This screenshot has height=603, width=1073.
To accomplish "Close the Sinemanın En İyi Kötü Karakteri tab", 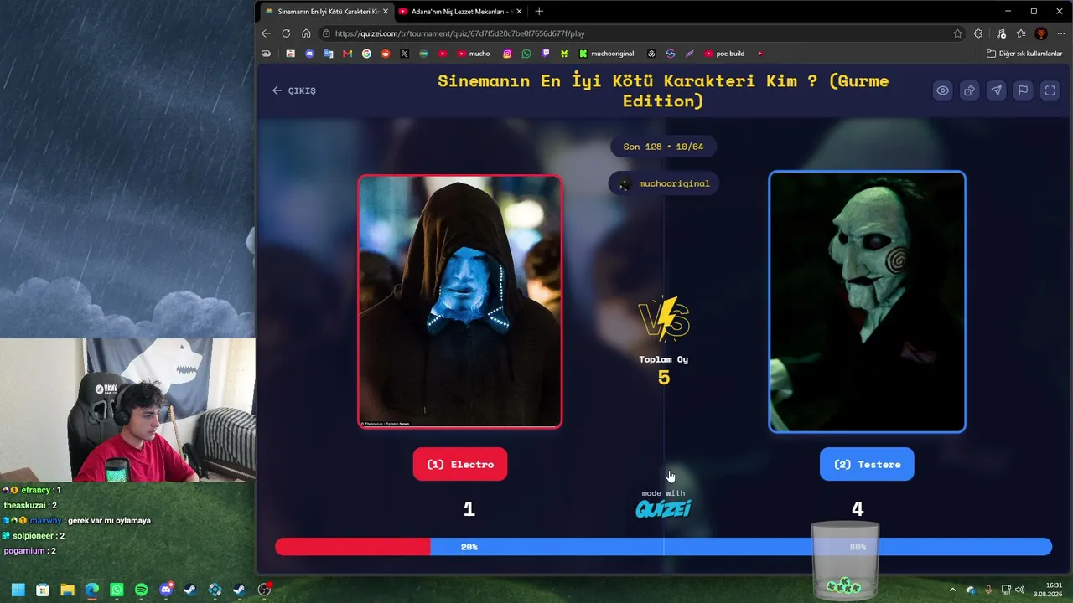I will pos(386,12).
